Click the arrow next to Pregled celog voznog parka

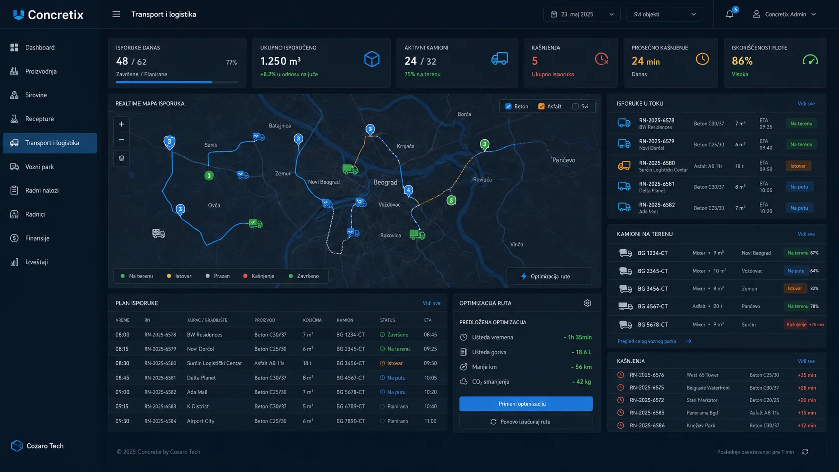pos(688,341)
